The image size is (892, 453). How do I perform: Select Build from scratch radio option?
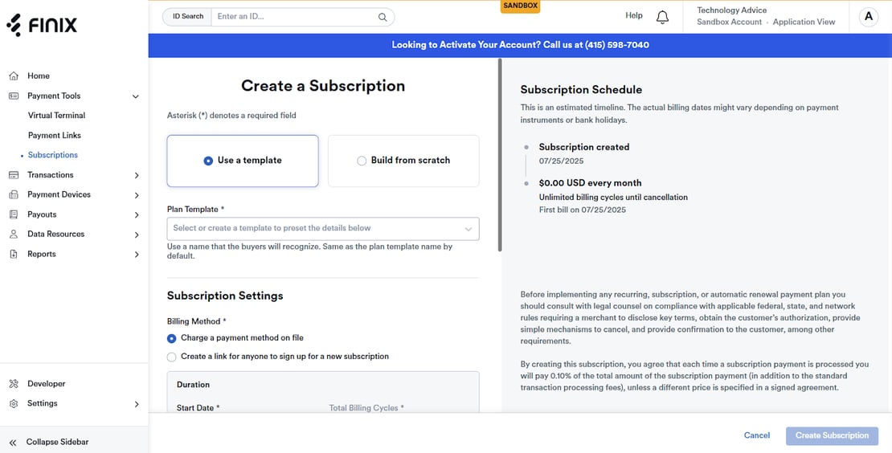pyautogui.click(x=403, y=161)
